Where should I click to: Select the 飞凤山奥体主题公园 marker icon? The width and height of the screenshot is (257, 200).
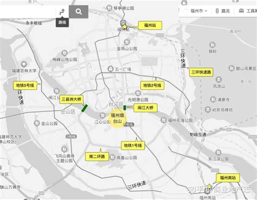coord(64,149)
